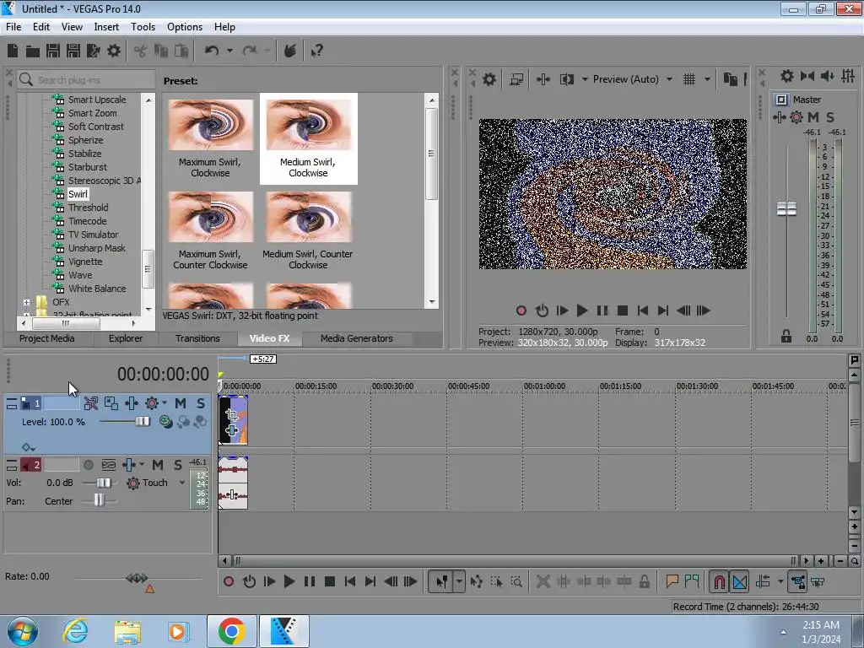The width and height of the screenshot is (864, 648).
Task: Open the Edit tool selector dropdown arrow
Action: click(x=459, y=581)
